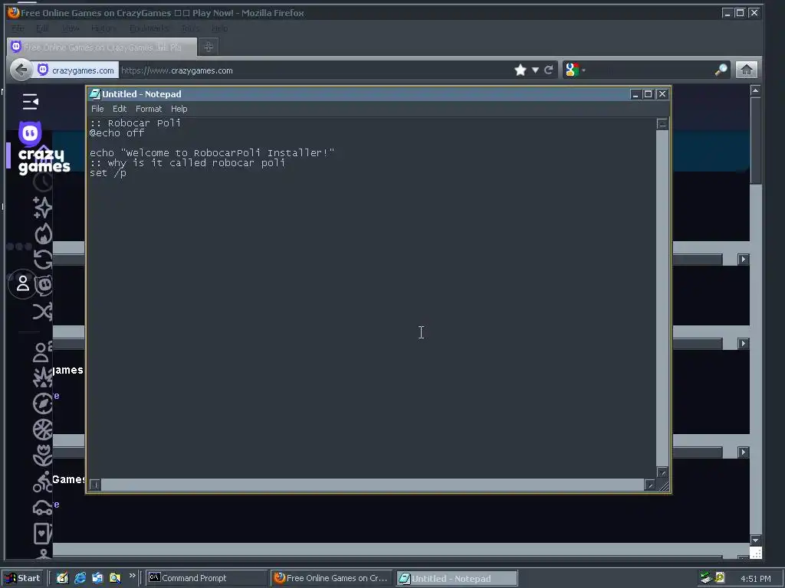This screenshot has width=785, height=588.
Task: Click the CrazyGames logo
Action: [x=44, y=149]
